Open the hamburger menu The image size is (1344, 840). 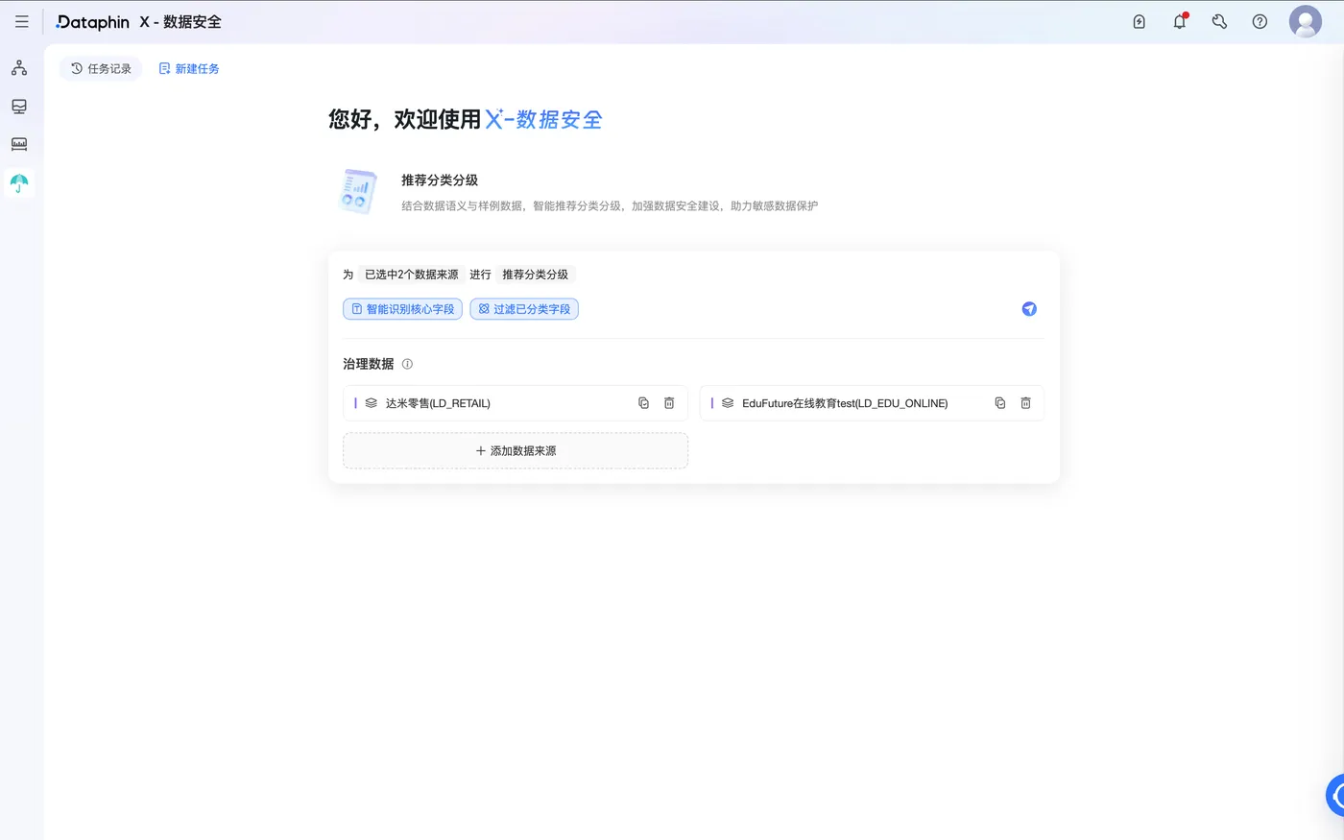pos(21,21)
